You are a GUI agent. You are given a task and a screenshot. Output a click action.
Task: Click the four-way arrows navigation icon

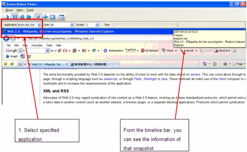click(45, 17)
